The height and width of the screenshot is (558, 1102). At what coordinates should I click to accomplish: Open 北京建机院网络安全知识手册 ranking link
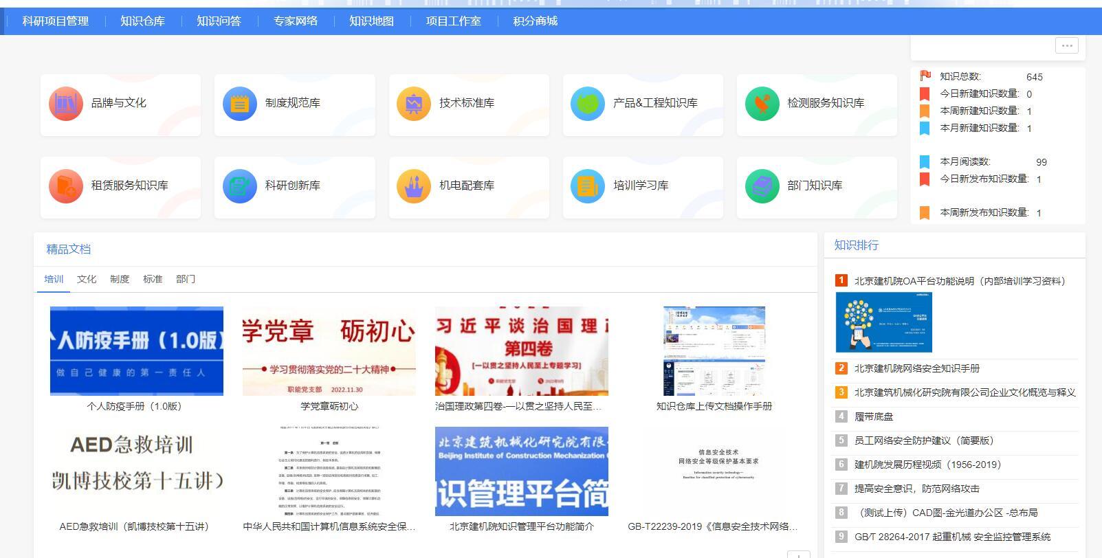tap(916, 368)
